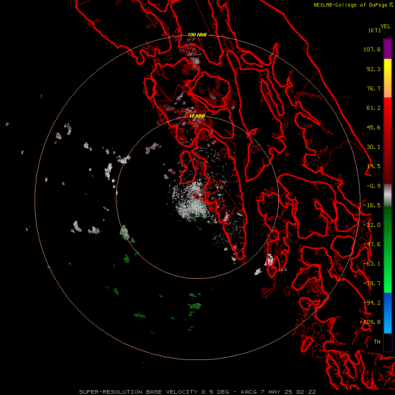Click the -78.7 velocity scale value

pos(372,284)
